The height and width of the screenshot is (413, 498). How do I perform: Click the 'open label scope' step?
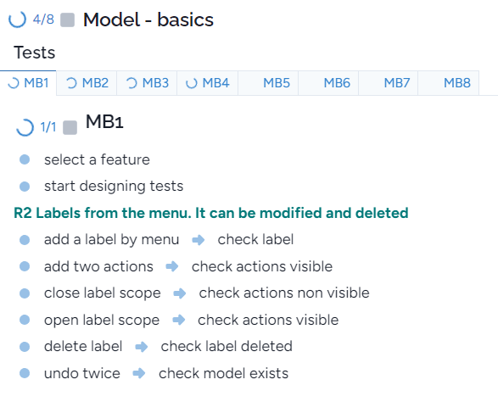pos(102,320)
